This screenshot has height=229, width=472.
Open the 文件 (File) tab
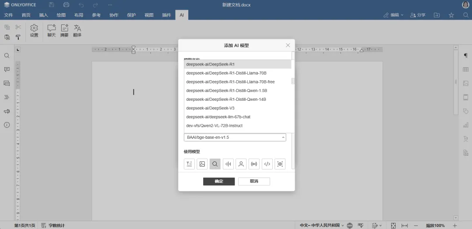[8, 15]
